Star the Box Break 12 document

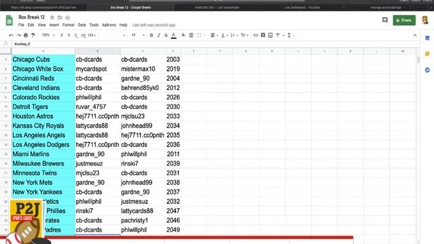tap(52, 18)
